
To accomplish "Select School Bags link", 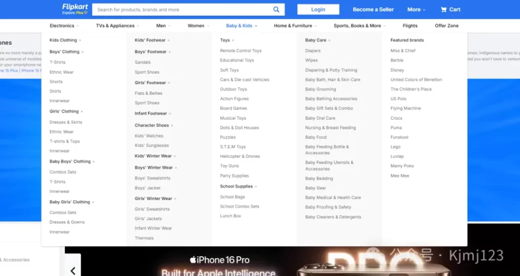I will 232,197.
